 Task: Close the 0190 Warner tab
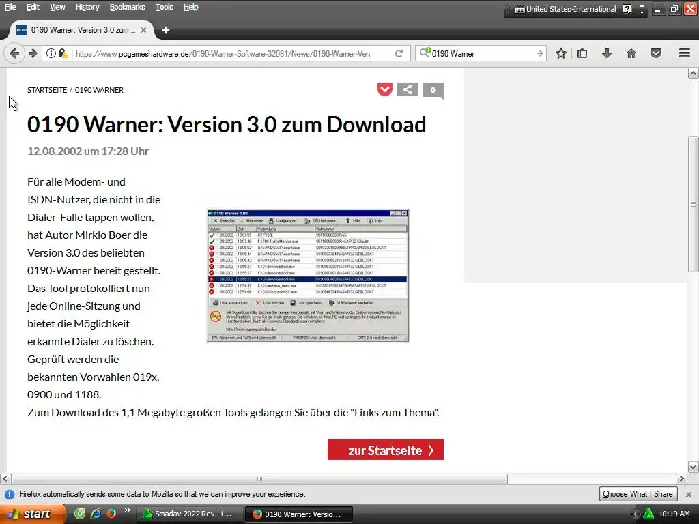point(143,30)
